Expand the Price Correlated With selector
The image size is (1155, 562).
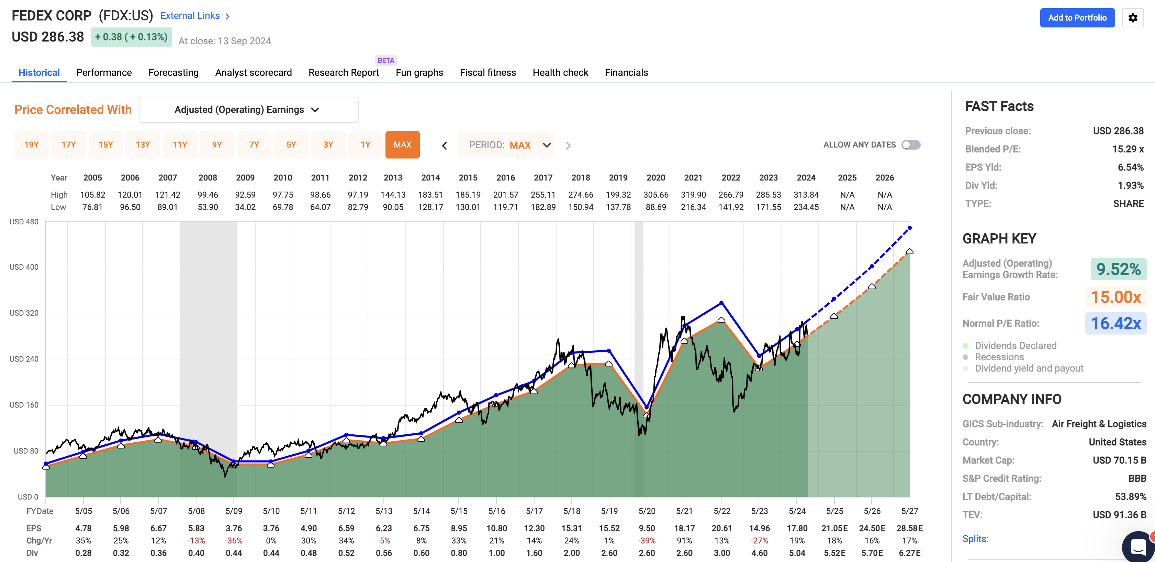click(x=248, y=109)
